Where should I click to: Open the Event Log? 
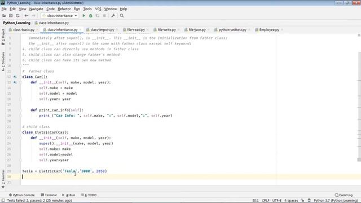coord(344,195)
